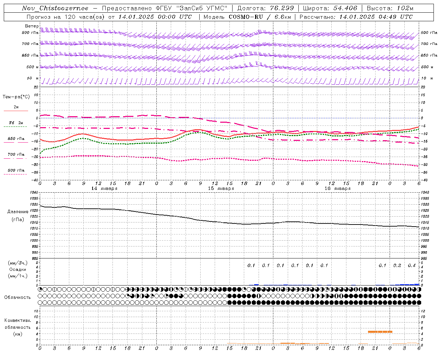Click the Облачность cloud cover label

coord(17,298)
